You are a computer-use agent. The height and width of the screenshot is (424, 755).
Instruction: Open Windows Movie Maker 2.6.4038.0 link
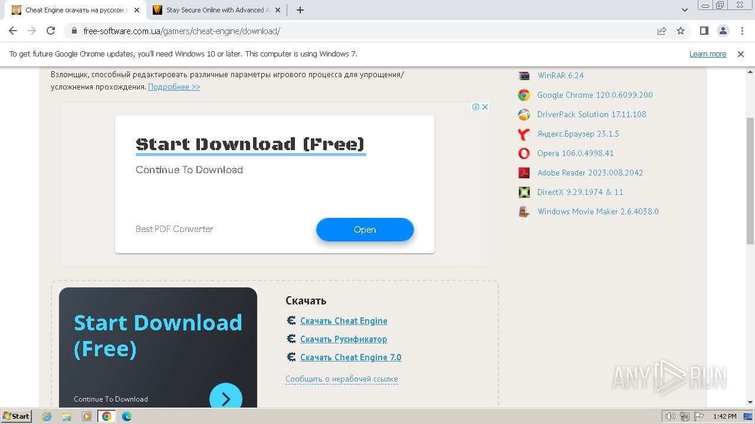click(598, 211)
